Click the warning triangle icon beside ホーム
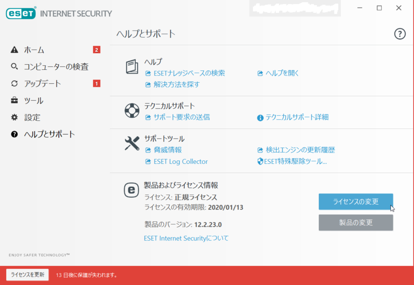This screenshot has width=414, height=285. click(14, 50)
